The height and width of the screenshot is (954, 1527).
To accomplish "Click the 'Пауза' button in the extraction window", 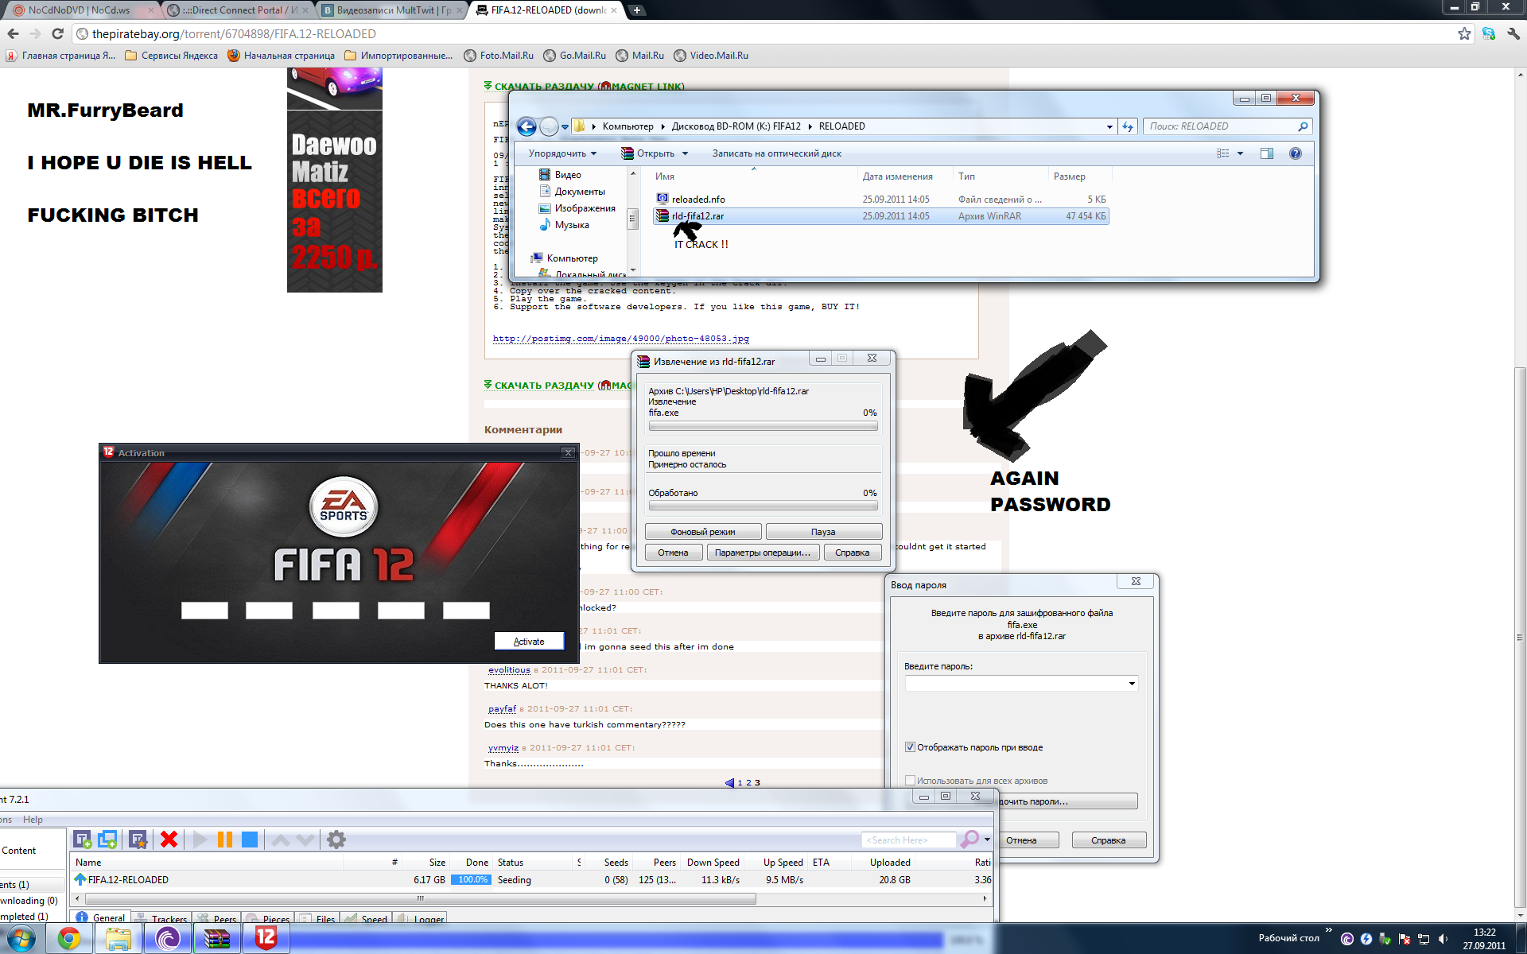I will click(823, 532).
